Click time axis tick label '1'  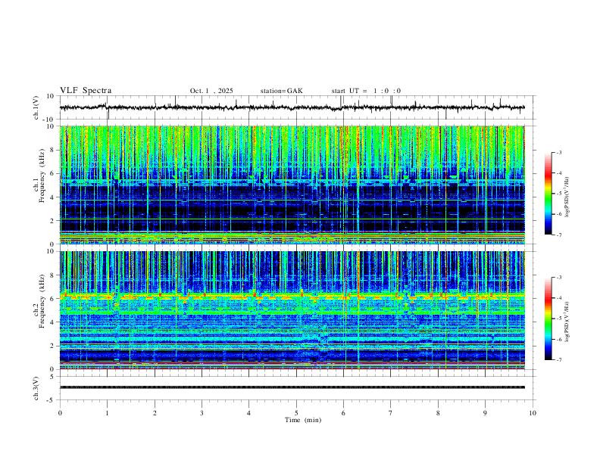(107, 413)
